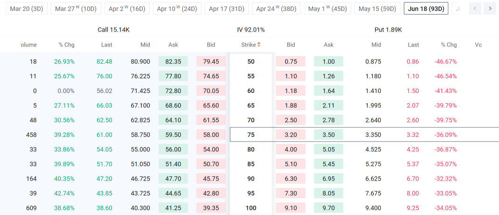
Task: Open the May 15 (59D) expiration tab
Action: pyautogui.click(x=378, y=8)
